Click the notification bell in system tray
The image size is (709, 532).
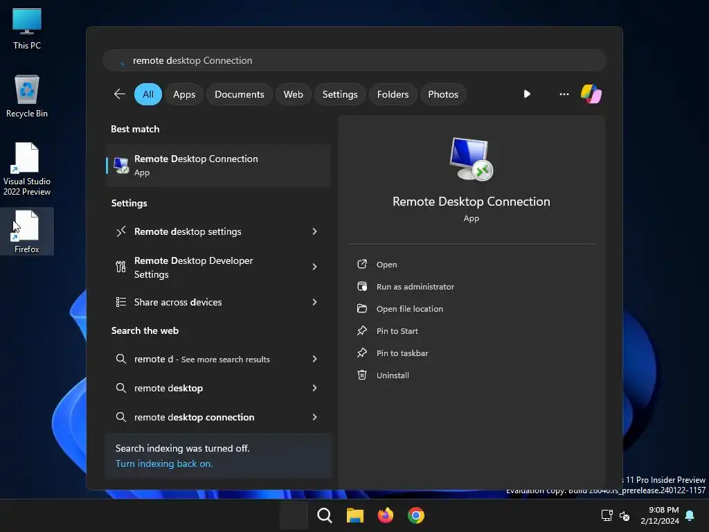pyautogui.click(x=690, y=515)
